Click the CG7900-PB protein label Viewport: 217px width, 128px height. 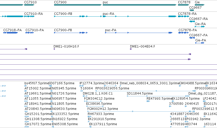[x=63, y=30]
